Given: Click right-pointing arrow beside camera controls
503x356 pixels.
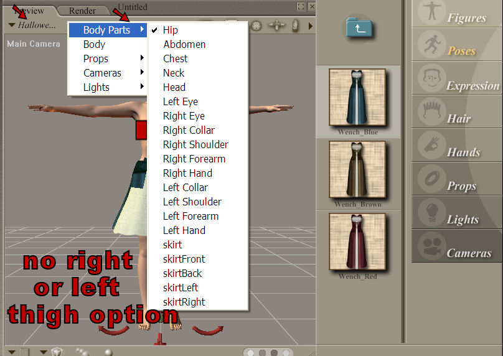Looking at the screenshot, I should 311,26.
